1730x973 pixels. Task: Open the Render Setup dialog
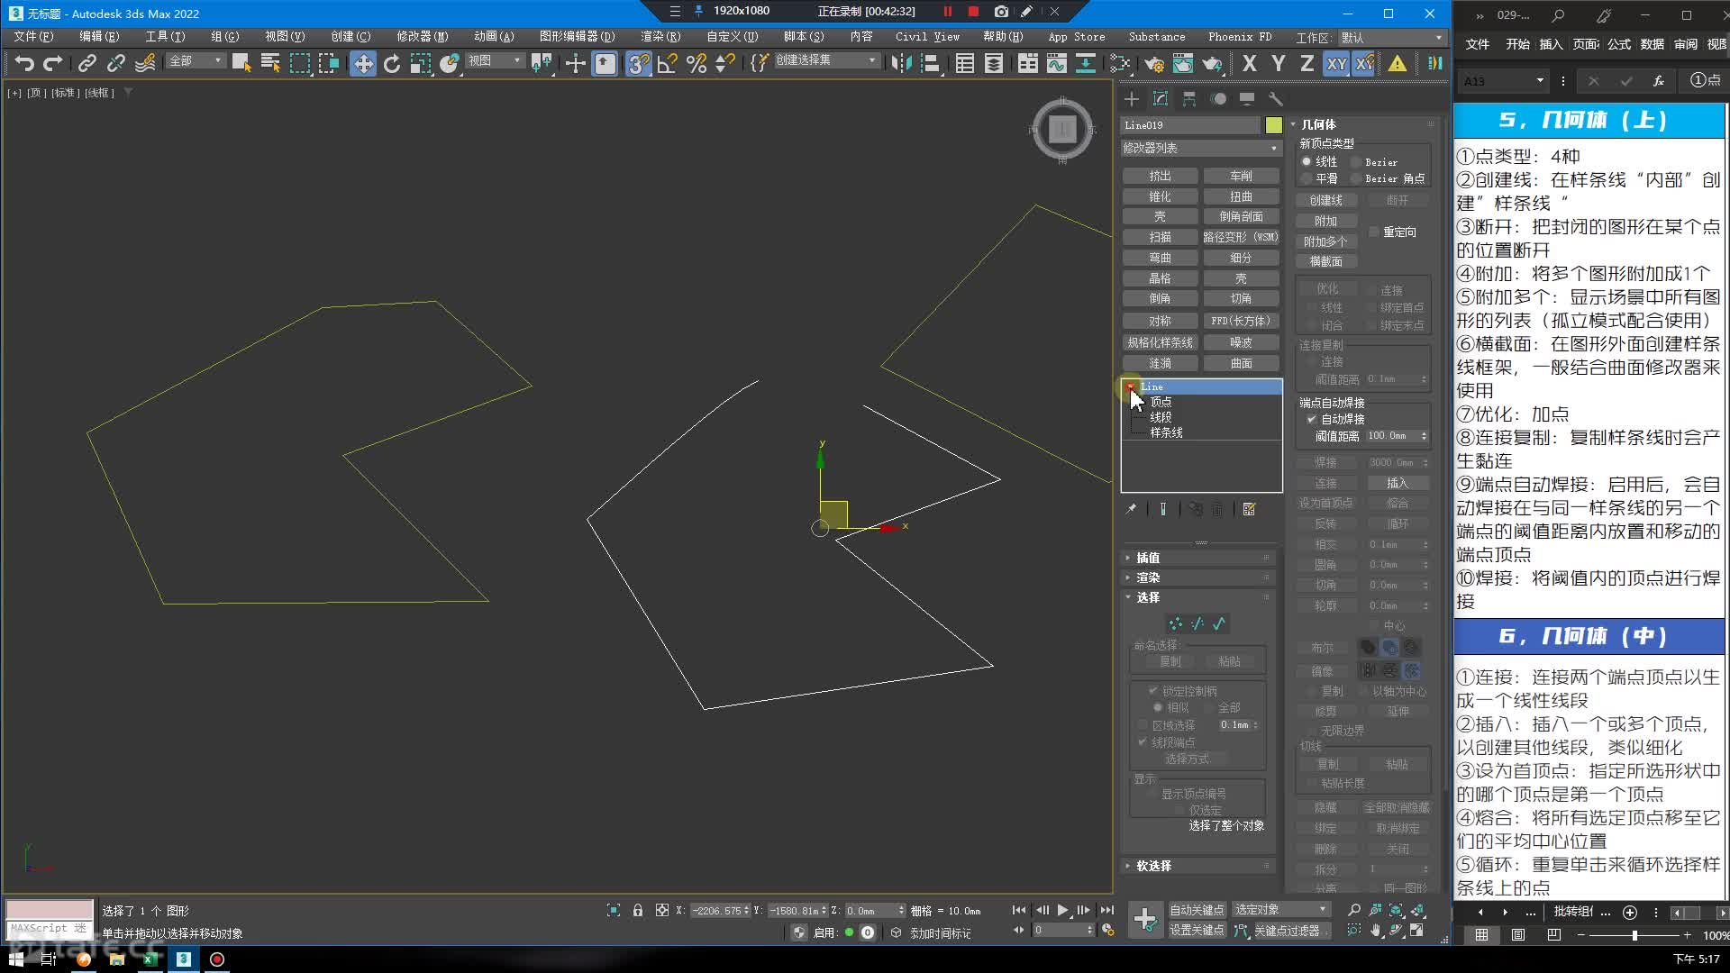pyautogui.click(x=1153, y=63)
